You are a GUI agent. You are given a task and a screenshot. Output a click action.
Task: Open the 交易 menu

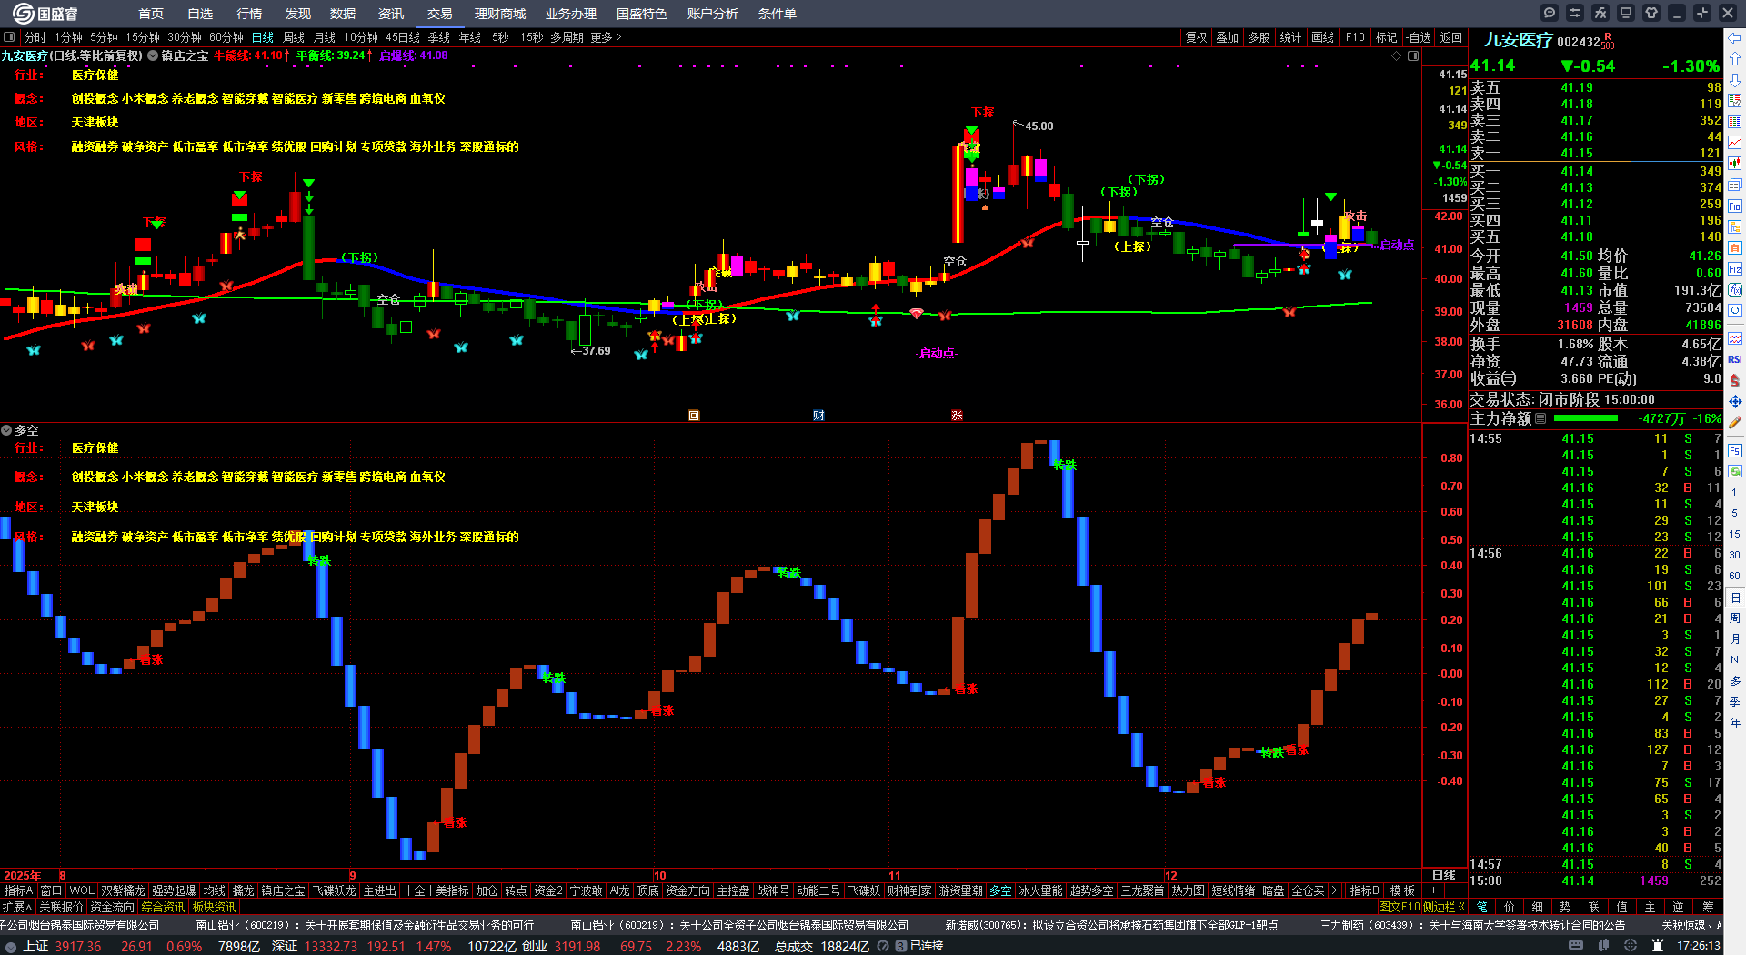tap(440, 14)
